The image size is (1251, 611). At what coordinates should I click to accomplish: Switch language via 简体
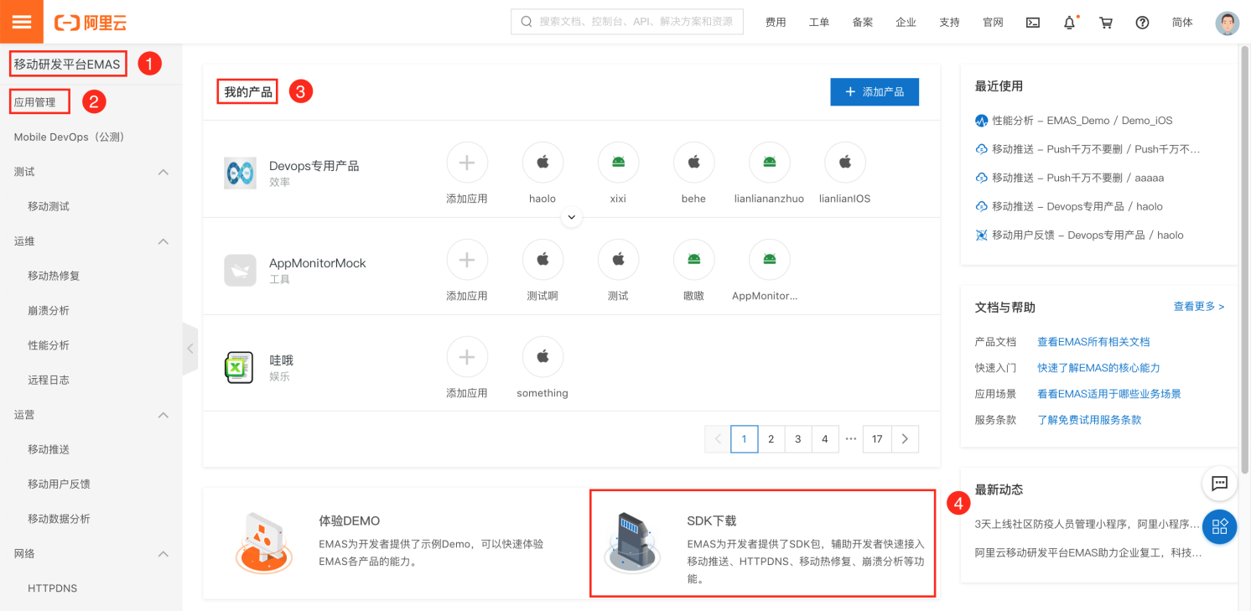[1182, 23]
